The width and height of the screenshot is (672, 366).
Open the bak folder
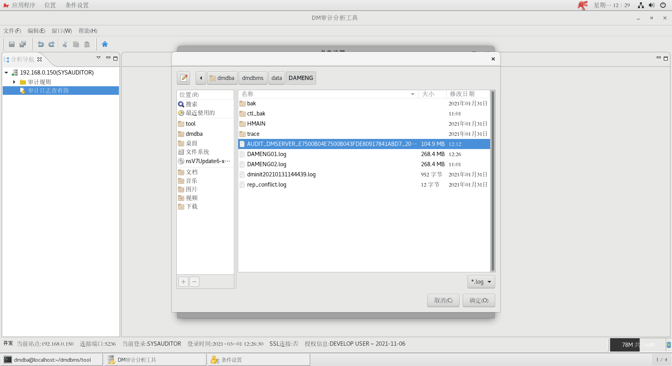tap(364, 103)
